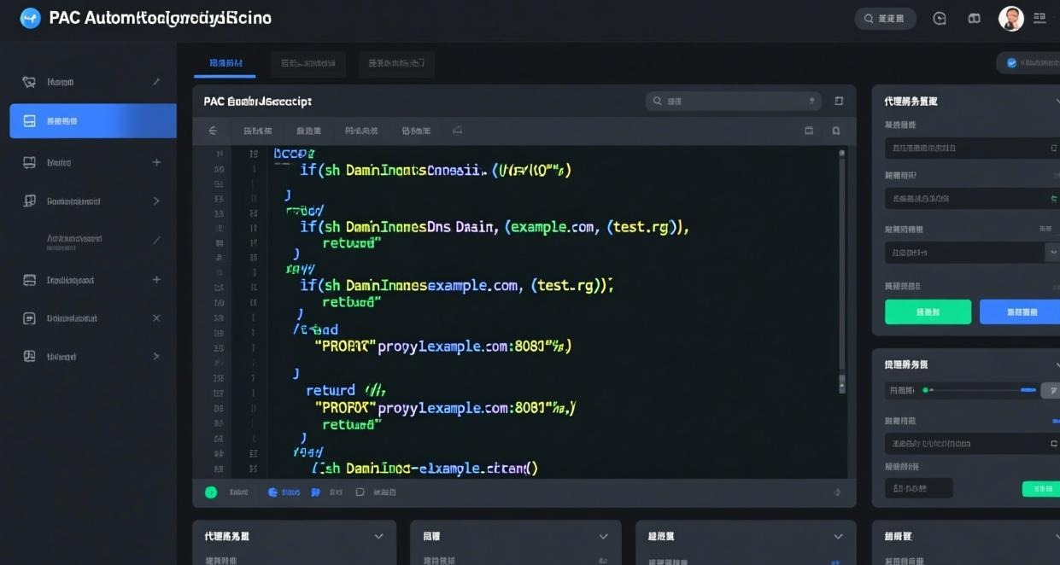Click the small input beside the small green button
1060x565 pixels.
tap(919, 488)
